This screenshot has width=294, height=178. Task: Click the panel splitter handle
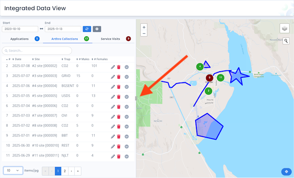tap(136, 98)
